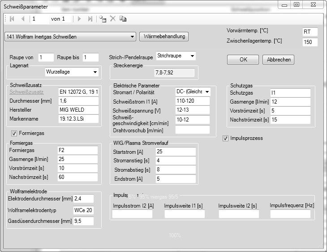Click the Abbrechen button
The image size is (327, 252).
tap(279, 60)
